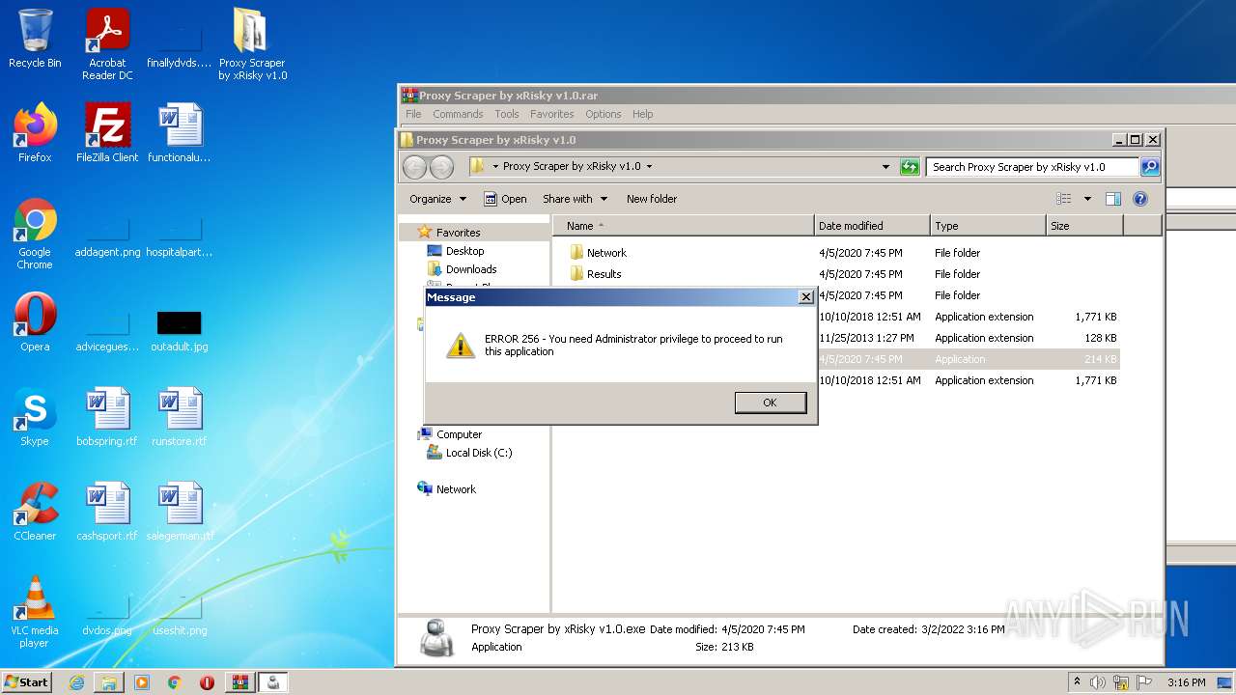Launch CCleaner shortcut
The height and width of the screenshot is (695, 1236).
click(x=35, y=512)
